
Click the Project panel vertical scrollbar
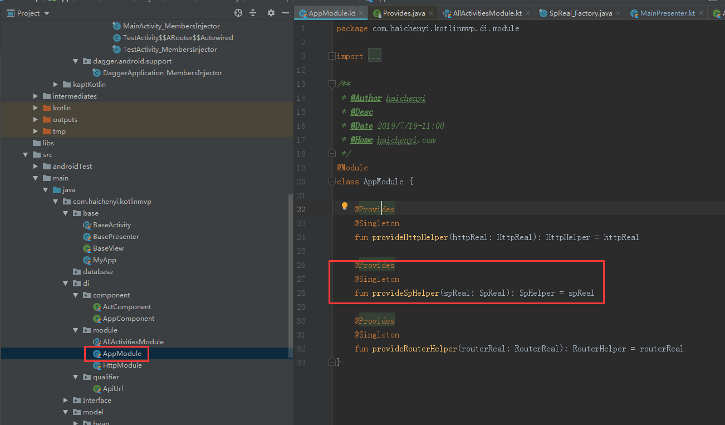tap(290, 276)
